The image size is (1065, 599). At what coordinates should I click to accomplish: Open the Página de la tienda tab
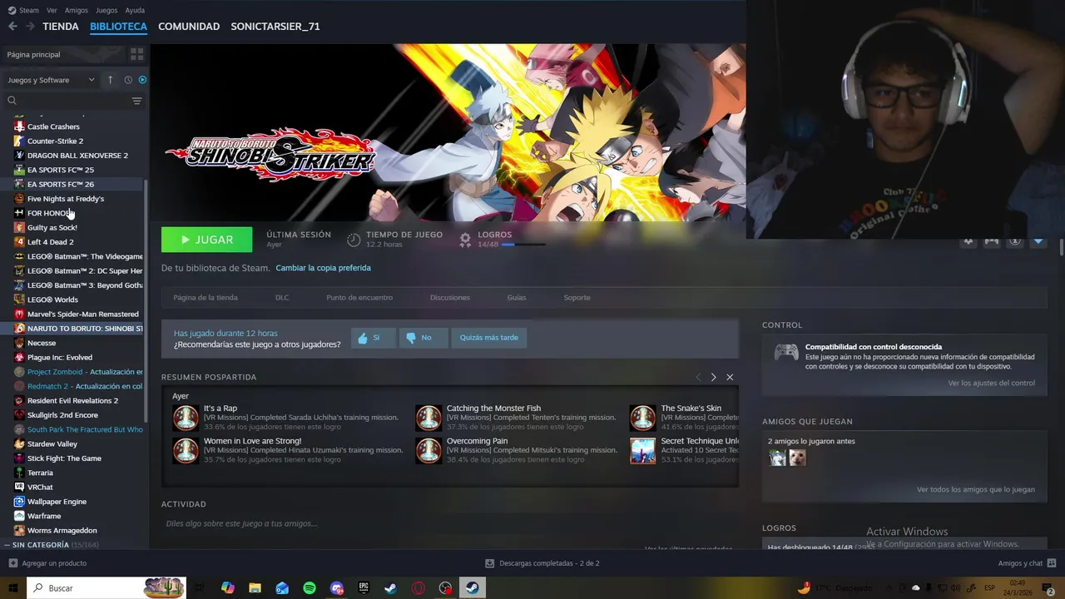(x=206, y=297)
